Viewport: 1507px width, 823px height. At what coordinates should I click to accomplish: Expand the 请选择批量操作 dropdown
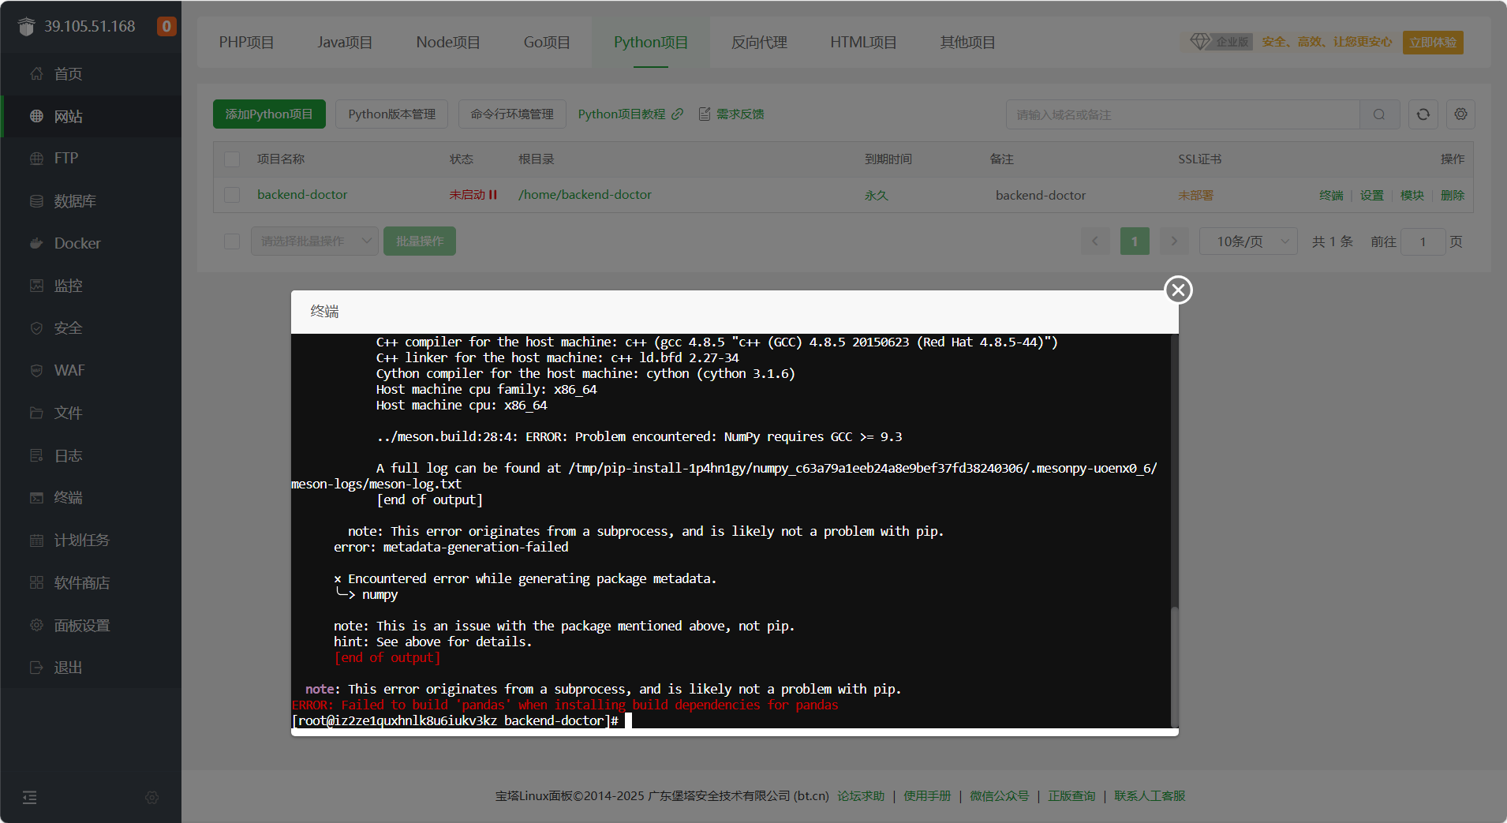pyautogui.click(x=314, y=241)
